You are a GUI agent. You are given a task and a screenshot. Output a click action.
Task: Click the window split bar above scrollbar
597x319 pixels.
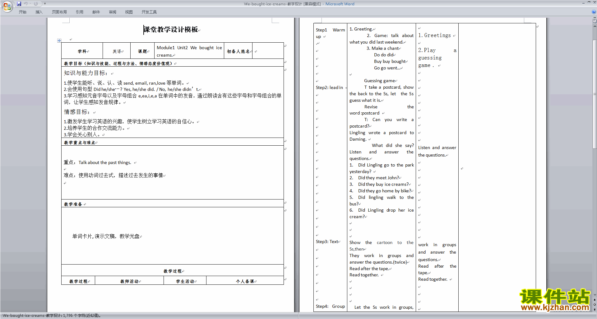(x=595, y=17)
